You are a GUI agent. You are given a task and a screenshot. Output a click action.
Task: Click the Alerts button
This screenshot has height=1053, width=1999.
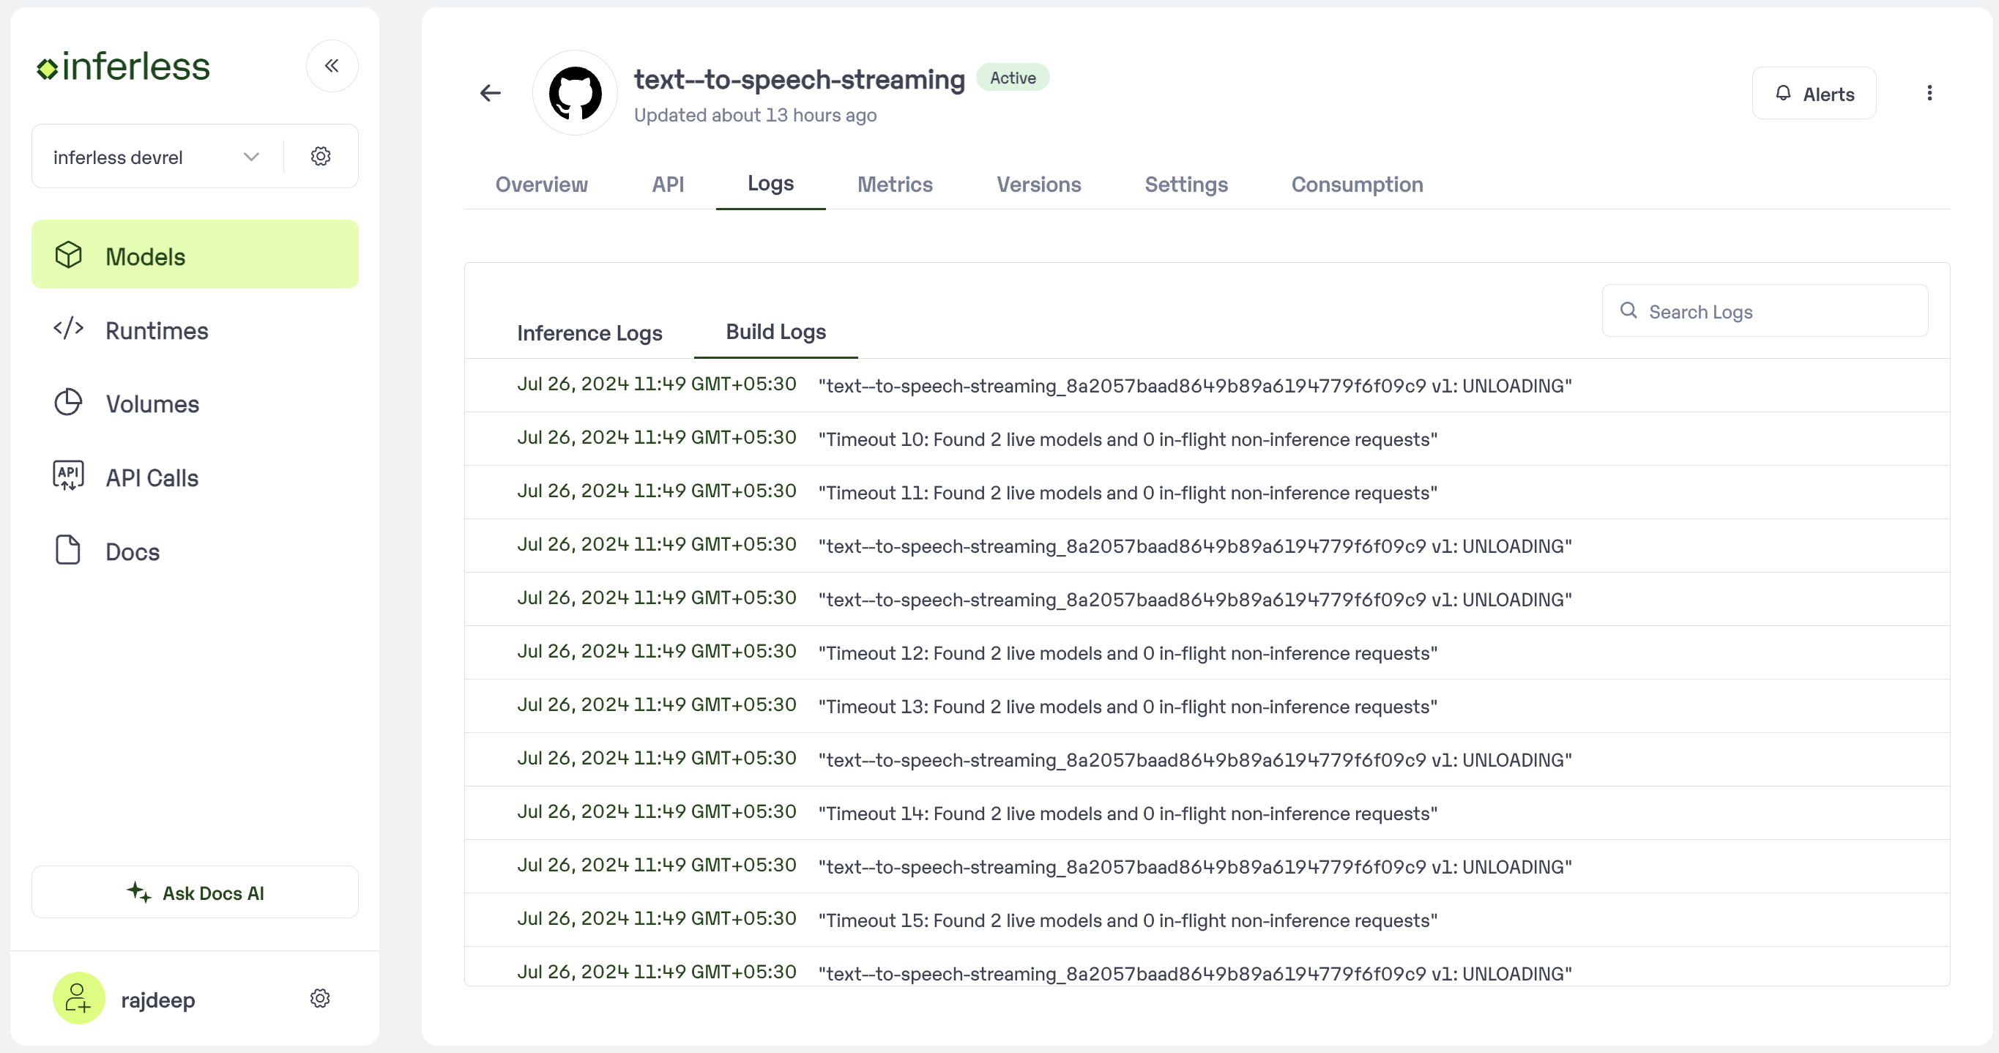pyautogui.click(x=1814, y=93)
